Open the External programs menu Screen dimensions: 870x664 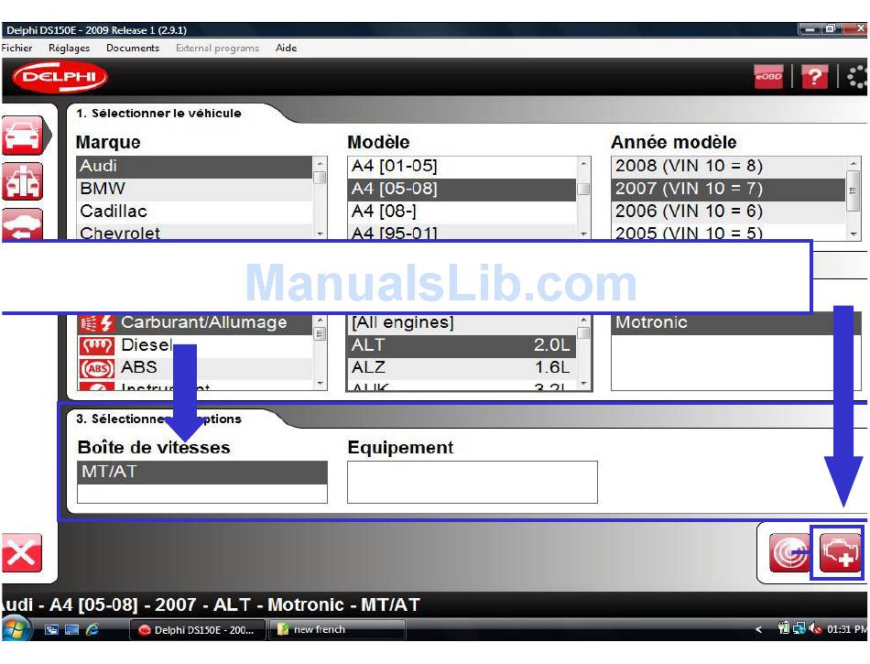click(x=218, y=48)
